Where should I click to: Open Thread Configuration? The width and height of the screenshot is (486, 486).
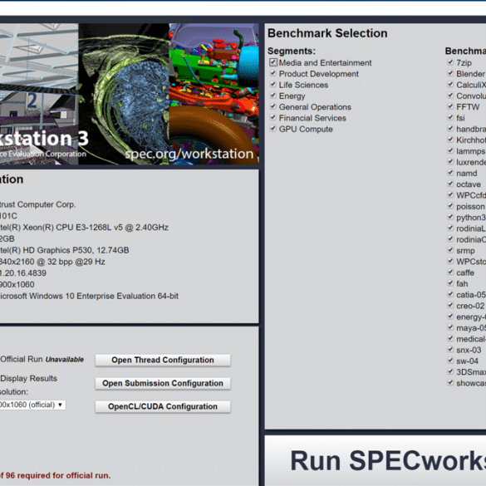(163, 360)
